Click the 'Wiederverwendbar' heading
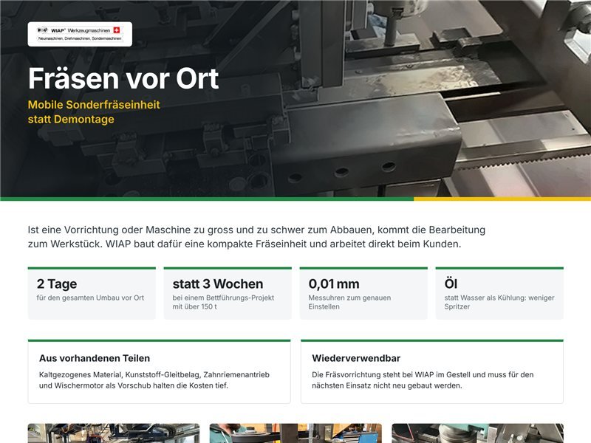The height and width of the screenshot is (443, 591). click(x=356, y=358)
